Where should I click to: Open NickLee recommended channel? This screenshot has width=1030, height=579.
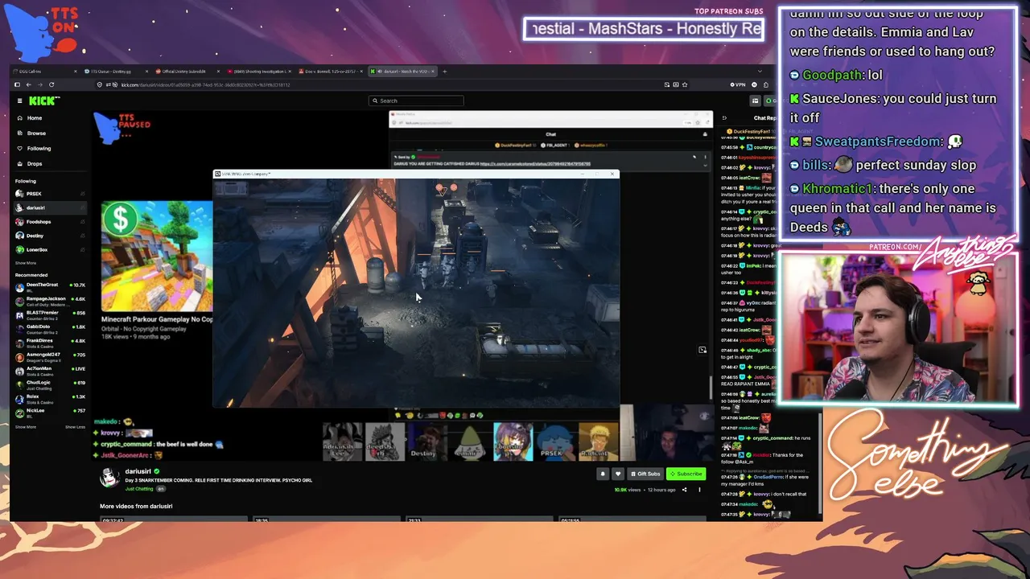(50, 412)
